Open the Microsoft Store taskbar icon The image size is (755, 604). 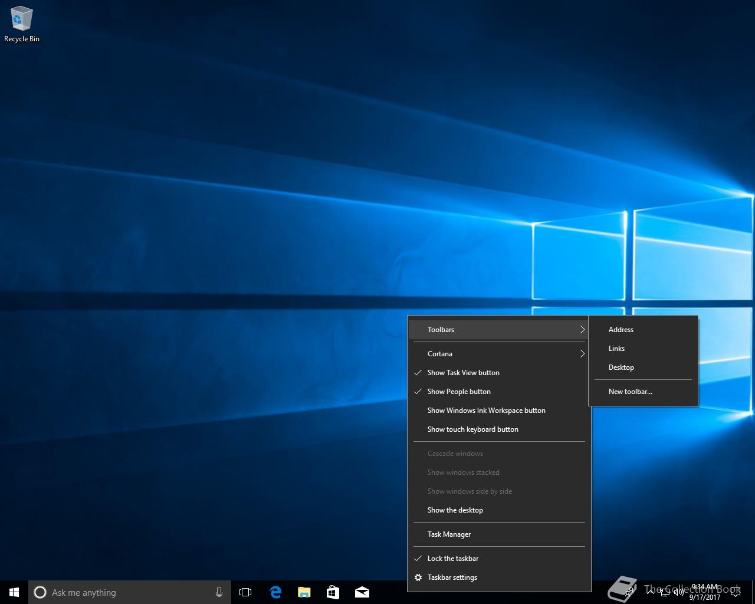coord(333,592)
